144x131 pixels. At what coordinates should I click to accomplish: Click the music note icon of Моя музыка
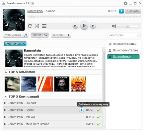[x=26, y=35]
